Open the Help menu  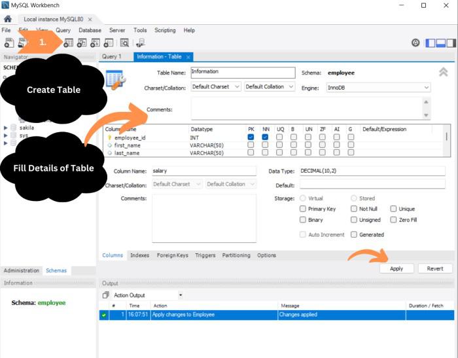click(x=189, y=30)
